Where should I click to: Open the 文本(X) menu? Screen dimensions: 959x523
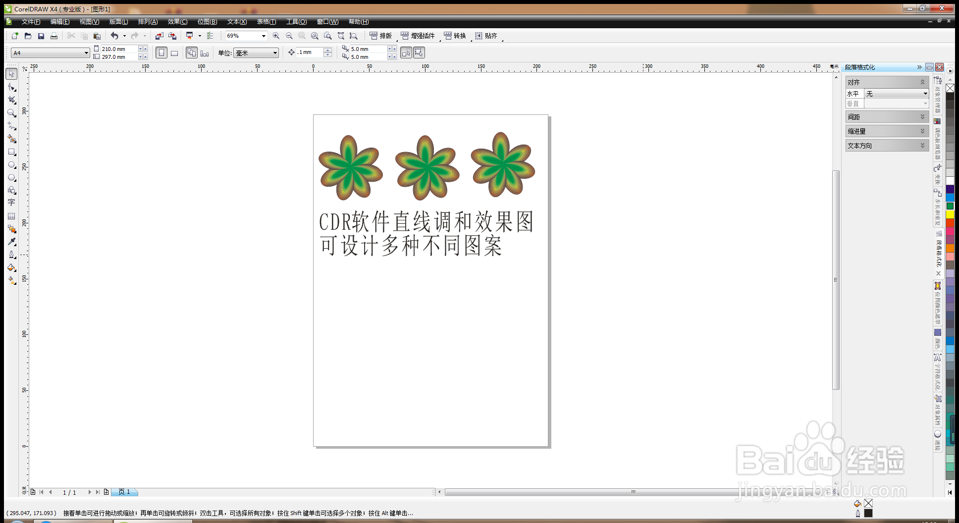(x=237, y=22)
